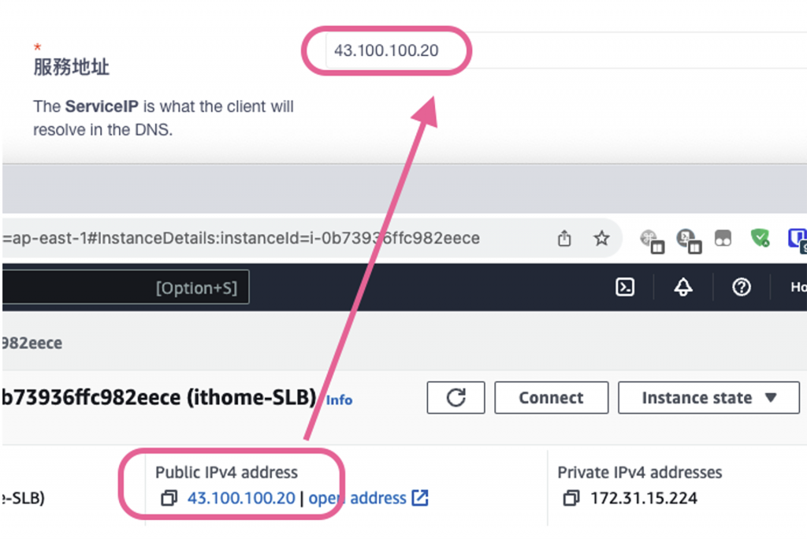This screenshot has width=807, height=539.
Task: Bookmark this page with the star icon
Action: [x=601, y=238]
